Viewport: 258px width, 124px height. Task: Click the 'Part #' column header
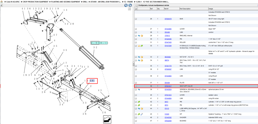[166, 9]
